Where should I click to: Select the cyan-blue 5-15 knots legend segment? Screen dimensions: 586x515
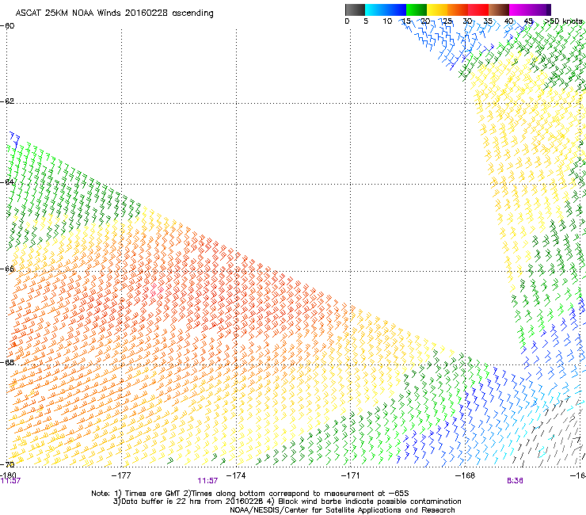(386, 10)
